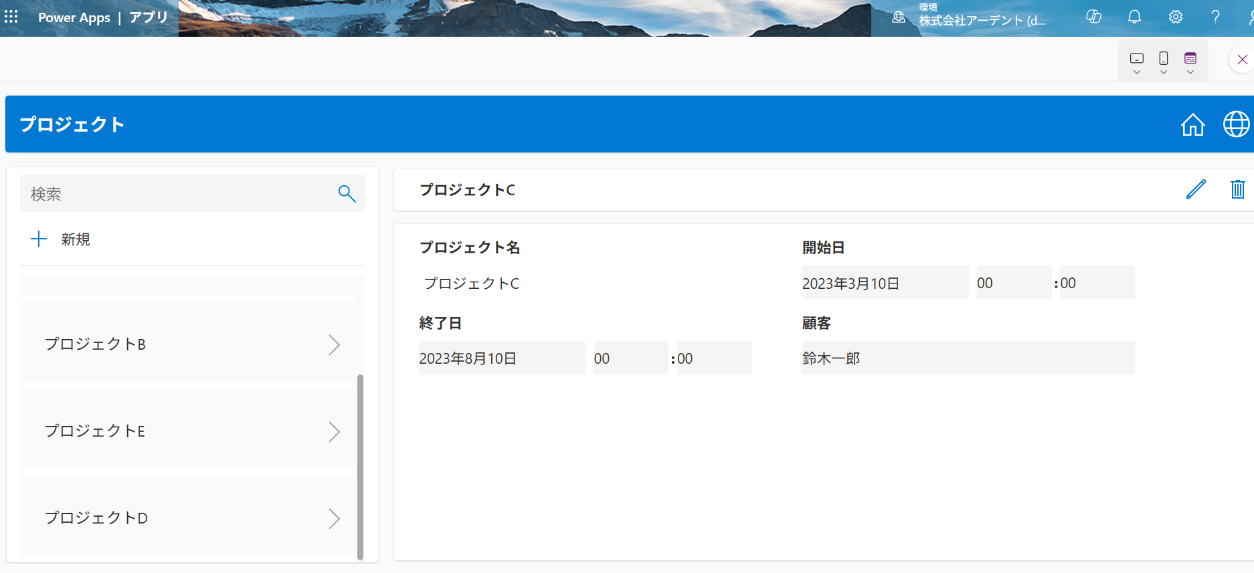Open プロジェクトB with its chevron
The image size is (1254, 573).
(x=334, y=344)
